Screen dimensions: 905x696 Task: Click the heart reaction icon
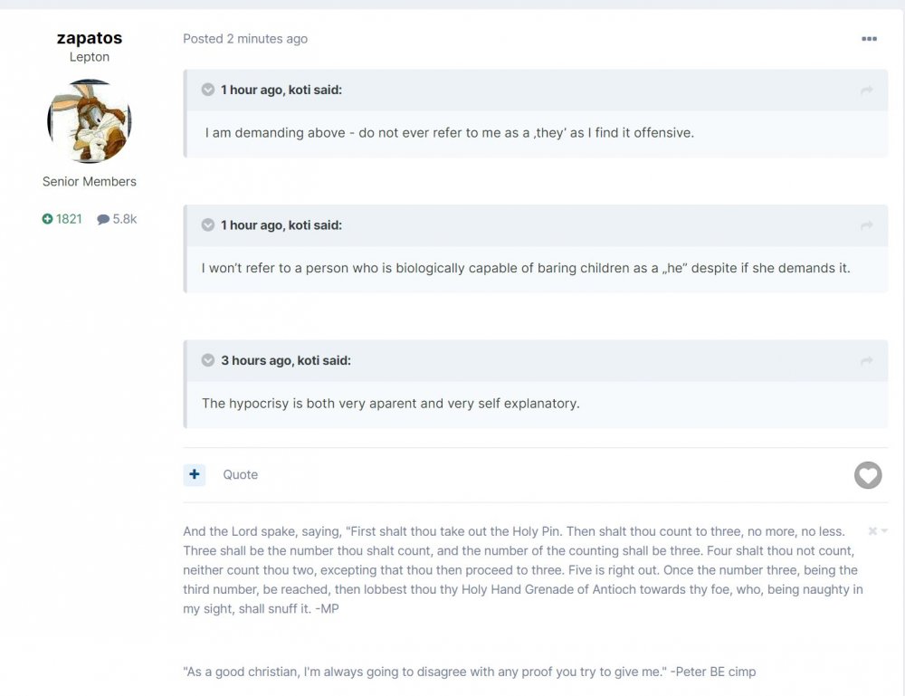coord(868,475)
